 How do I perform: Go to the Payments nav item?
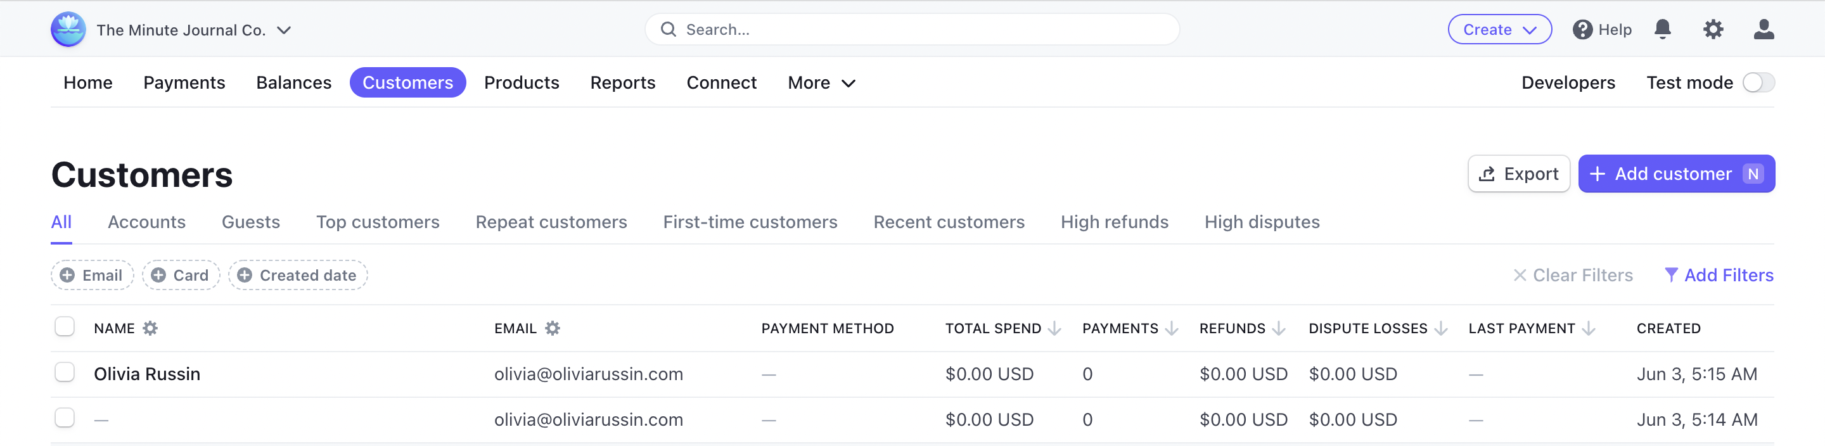pos(184,83)
